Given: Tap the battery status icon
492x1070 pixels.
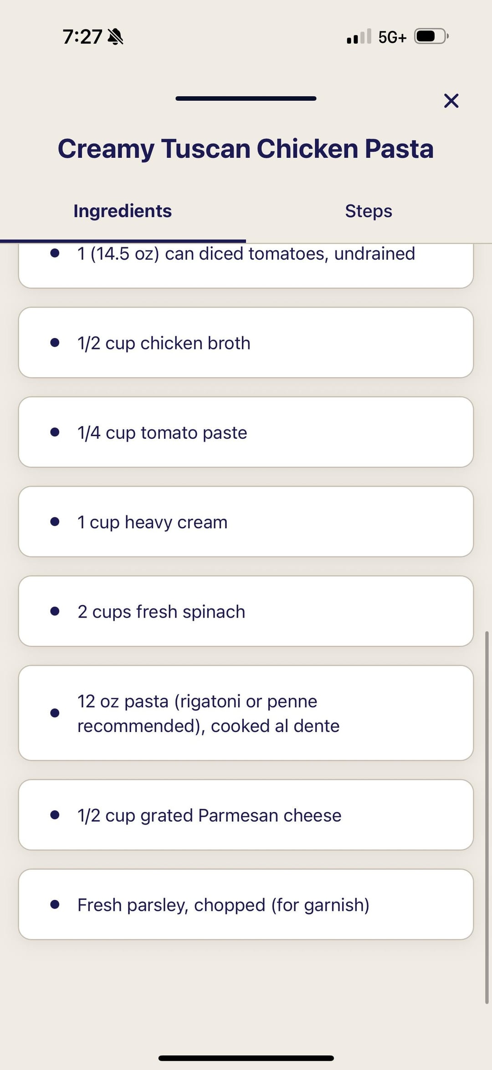Looking at the screenshot, I should click(431, 36).
